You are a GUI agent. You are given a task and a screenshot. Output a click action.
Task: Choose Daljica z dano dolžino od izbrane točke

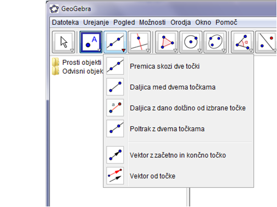coord(179,108)
